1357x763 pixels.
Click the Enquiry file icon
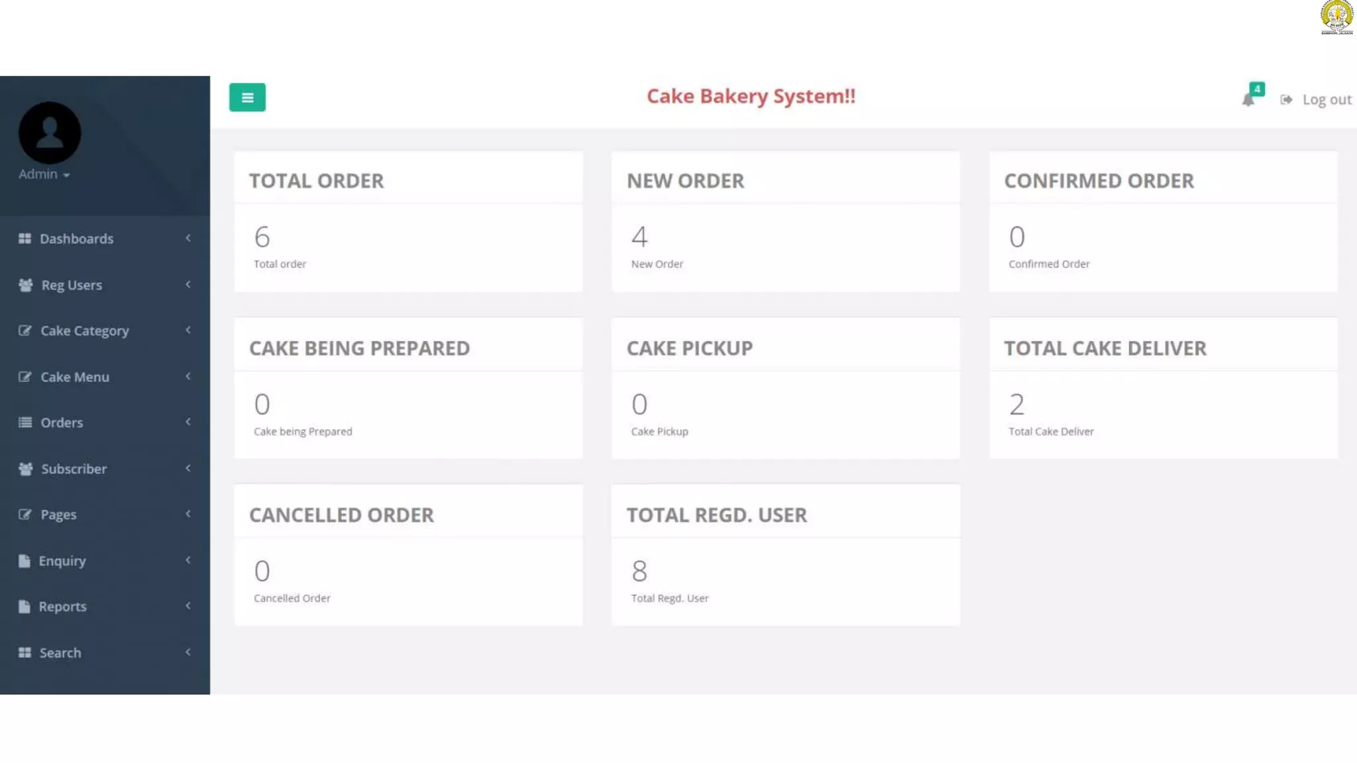coord(24,561)
